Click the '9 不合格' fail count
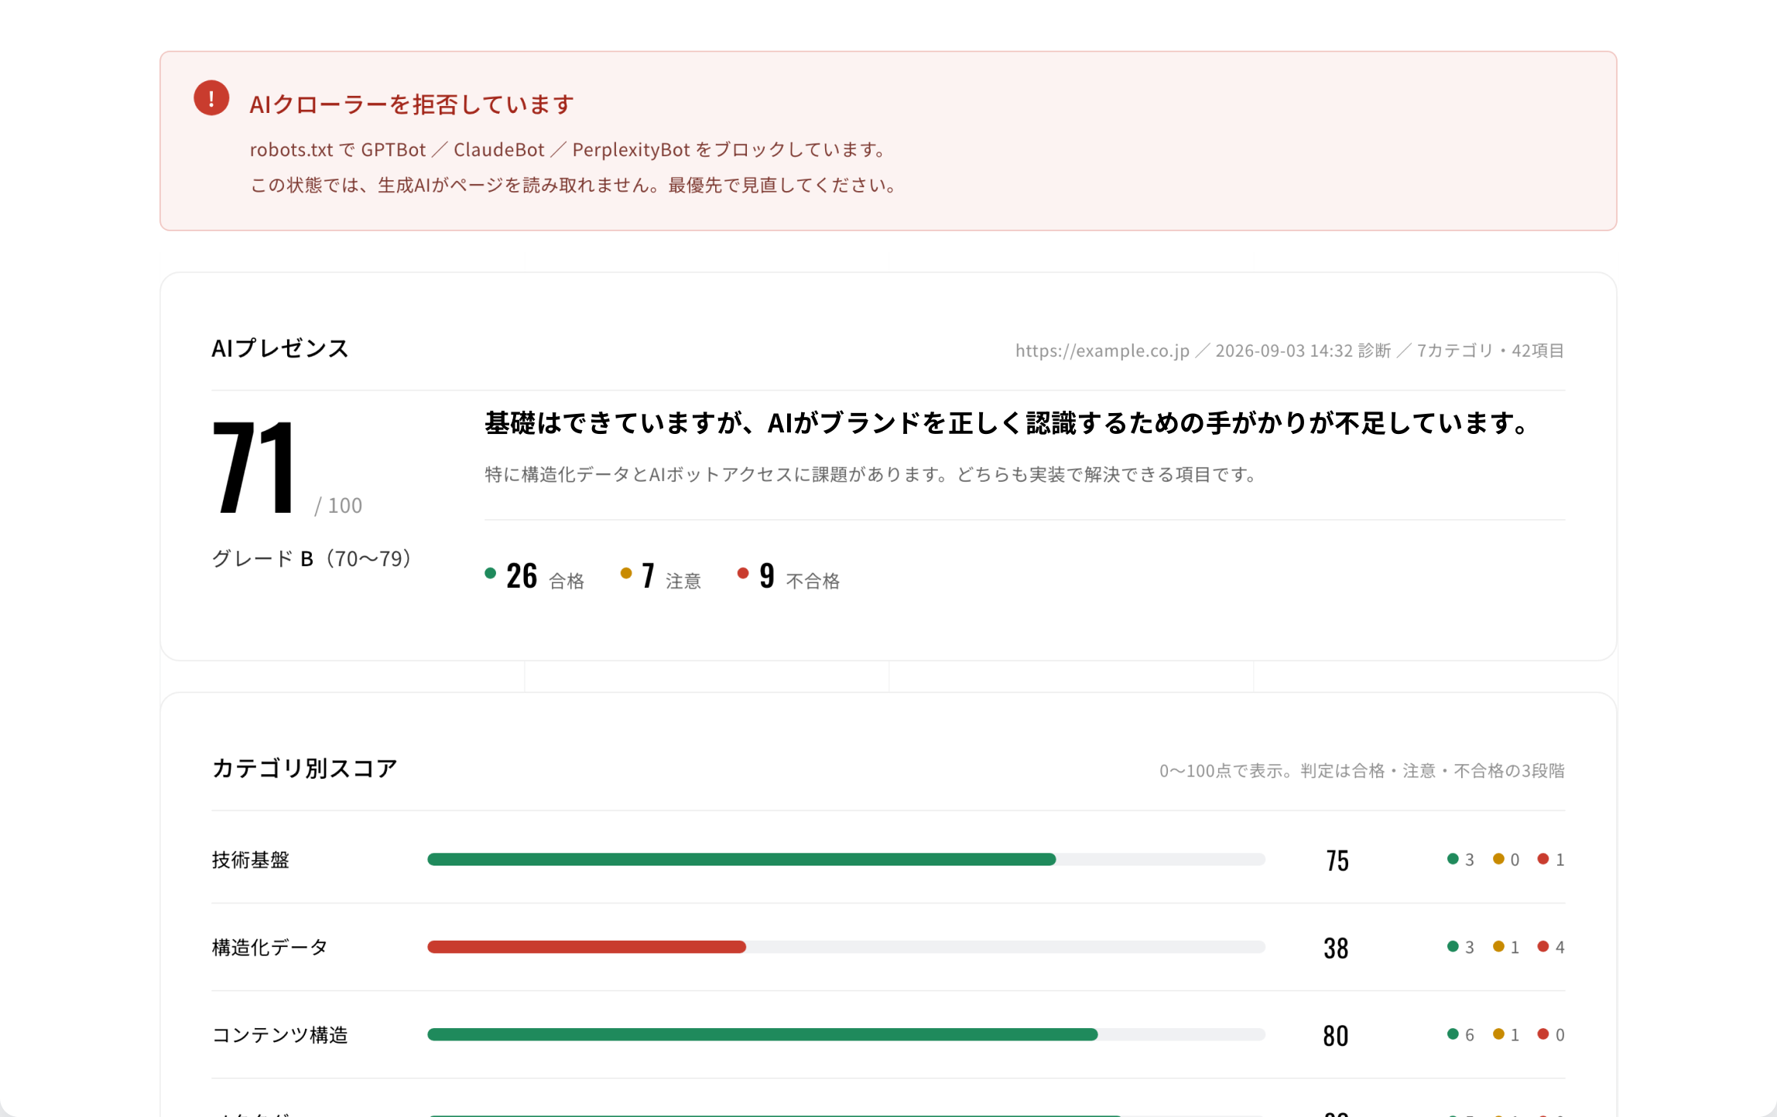Screen dimensions: 1777x1117 click(x=788, y=576)
